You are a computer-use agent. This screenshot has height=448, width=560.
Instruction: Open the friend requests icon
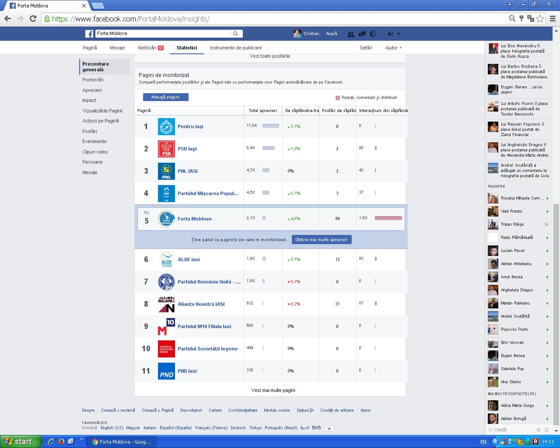point(350,34)
